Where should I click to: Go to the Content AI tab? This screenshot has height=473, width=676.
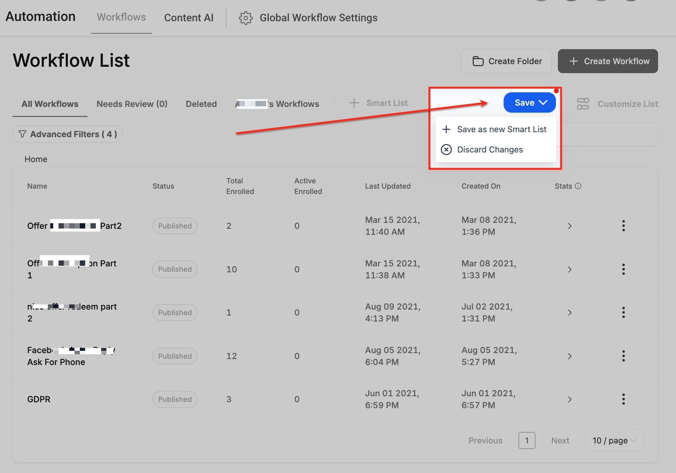coord(189,18)
